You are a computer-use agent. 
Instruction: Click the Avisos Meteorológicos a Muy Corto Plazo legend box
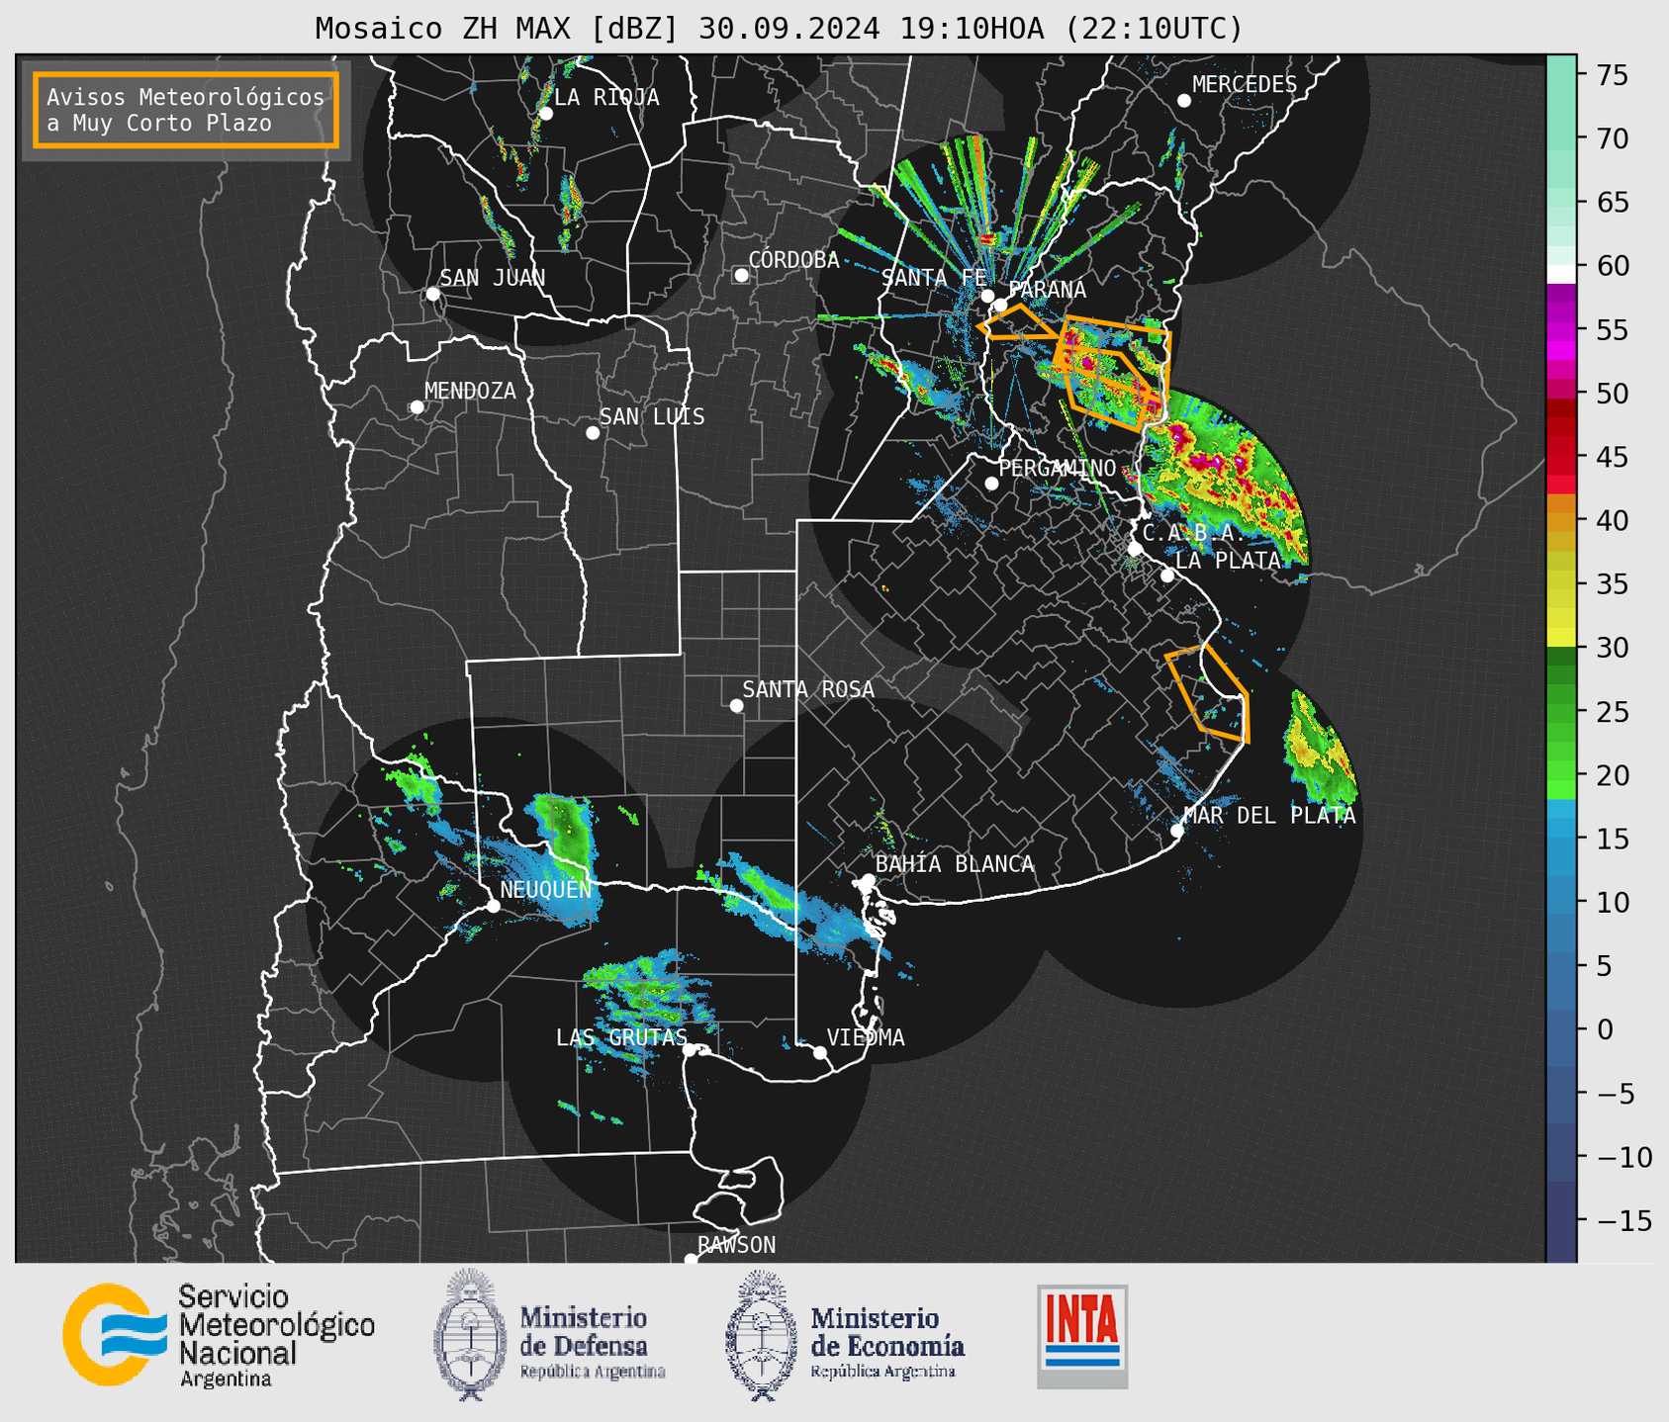pos(186,110)
